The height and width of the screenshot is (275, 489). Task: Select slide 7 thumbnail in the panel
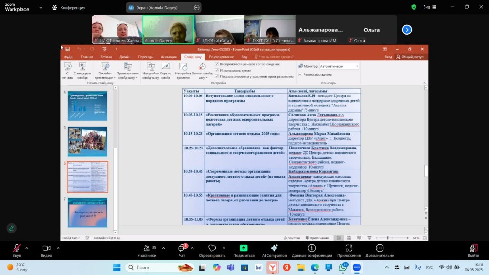(x=87, y=212)
